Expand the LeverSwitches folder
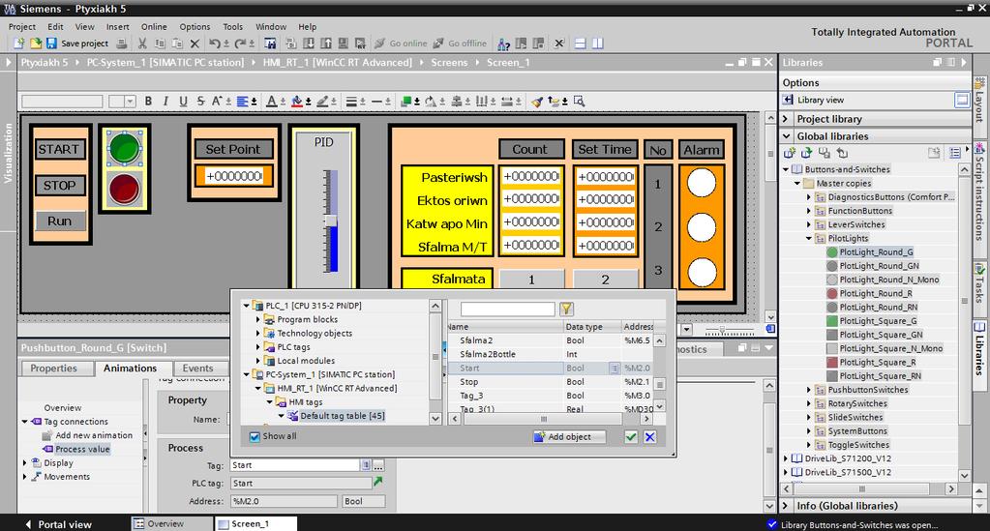 click(x=809, y=224)
